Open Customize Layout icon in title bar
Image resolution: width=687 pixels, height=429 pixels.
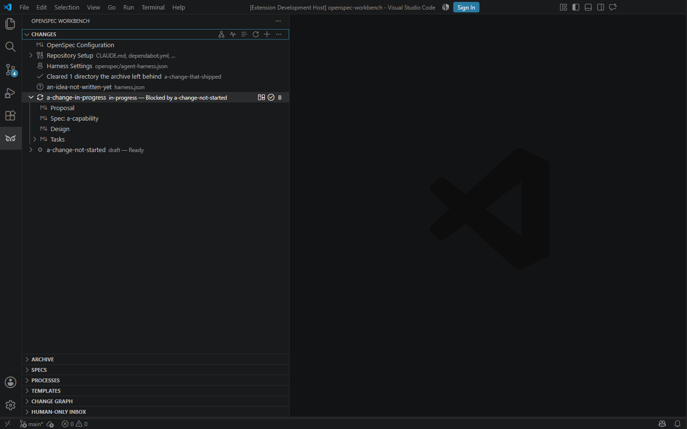pyautogui.click(x=563, y=7)
